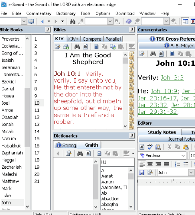Open the John book dropdown in Editors
This screenshot has height=215, width=195.
click(191, 173)
